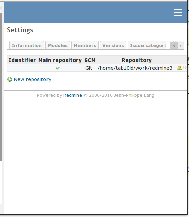Select the Members tab

pyautogui.click(x=85, y=45)
